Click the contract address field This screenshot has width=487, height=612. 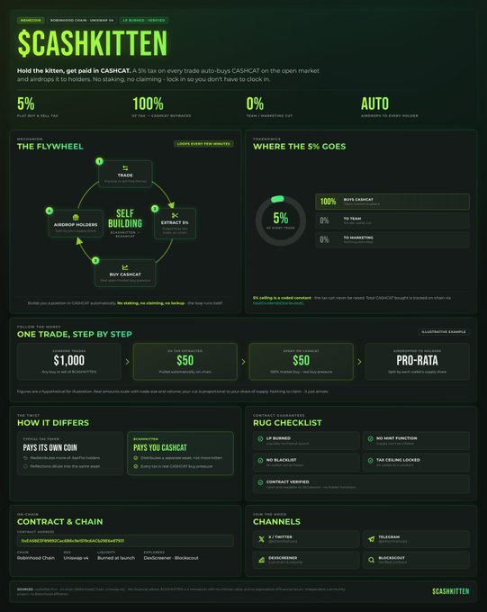tap(125, 541)
